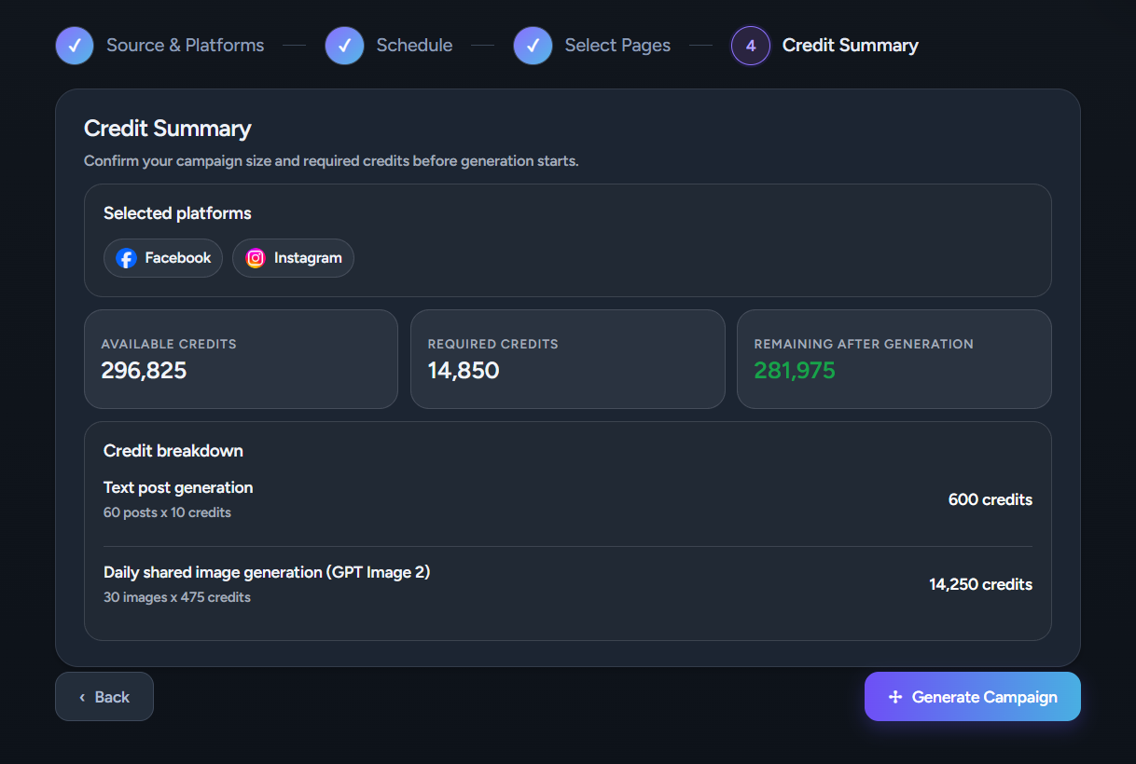
Task: Click the Required Credits label
Action: pyautogui.click(x=492, y=344)
